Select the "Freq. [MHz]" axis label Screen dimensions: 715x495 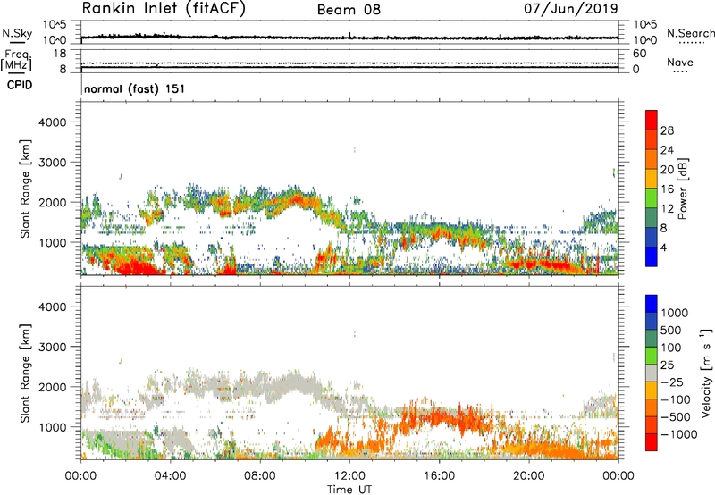pyautogui.click(x=17, y=61)
